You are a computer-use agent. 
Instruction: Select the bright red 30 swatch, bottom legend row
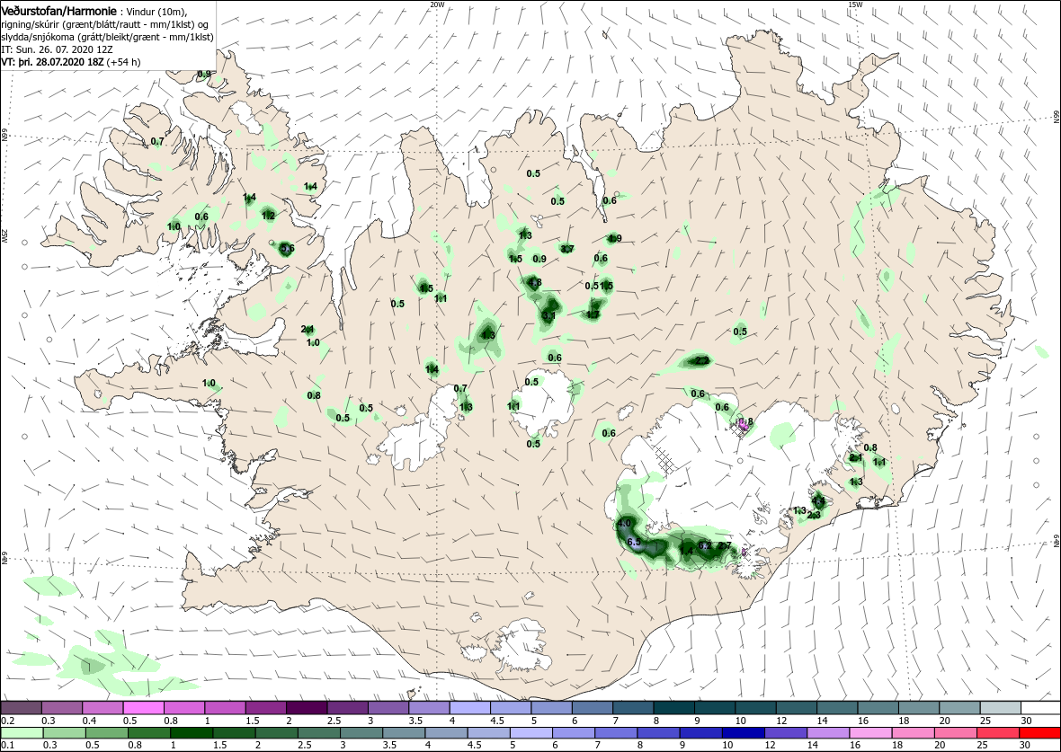1039,733
